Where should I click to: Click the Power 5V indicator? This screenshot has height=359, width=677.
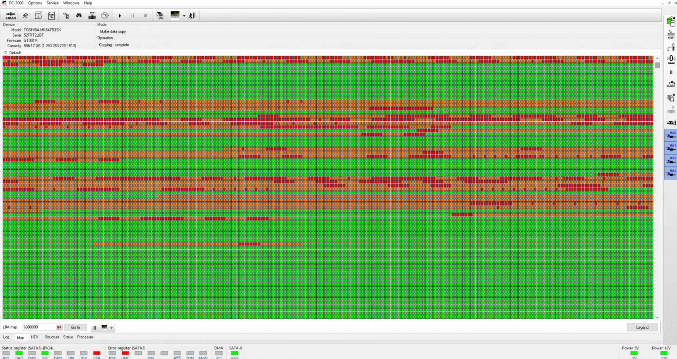[x=634, y=353]
